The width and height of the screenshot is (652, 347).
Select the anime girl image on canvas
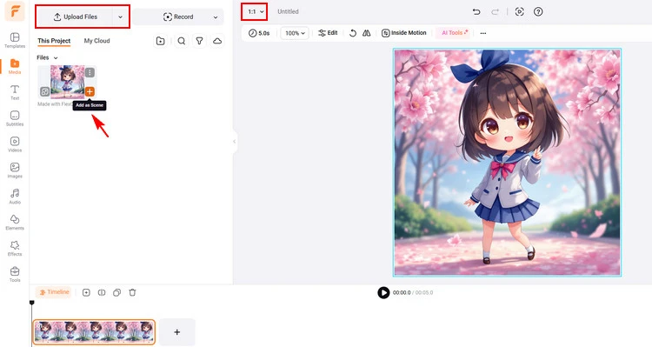pos(507,163)
